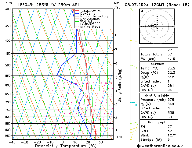Click the PW (cm) value 4.15
The width and height of the screenshot is (192, 148).
point(171,58)
